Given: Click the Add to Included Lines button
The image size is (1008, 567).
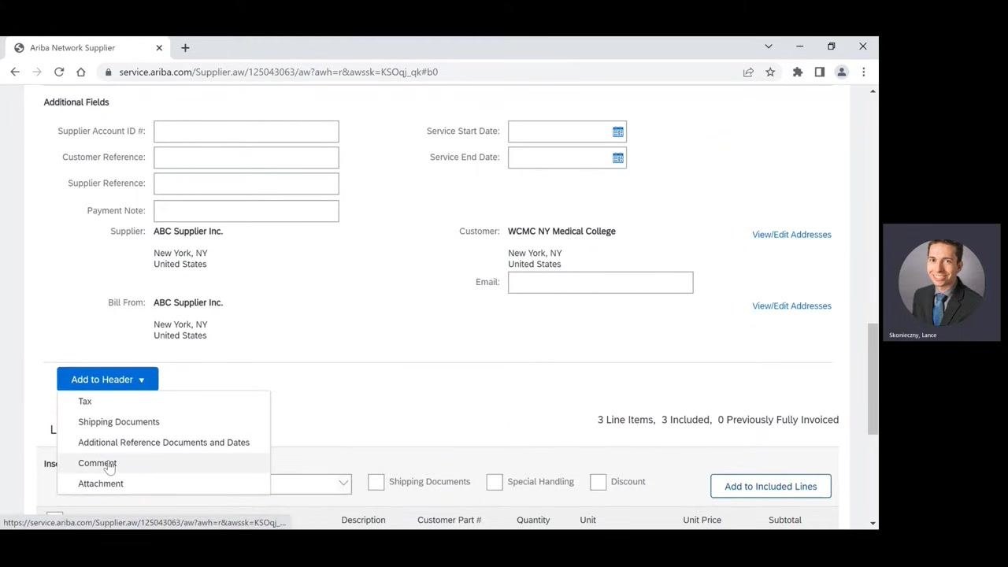Looking at the screenshot, I should pyautogui.click(x=771, y=486).
